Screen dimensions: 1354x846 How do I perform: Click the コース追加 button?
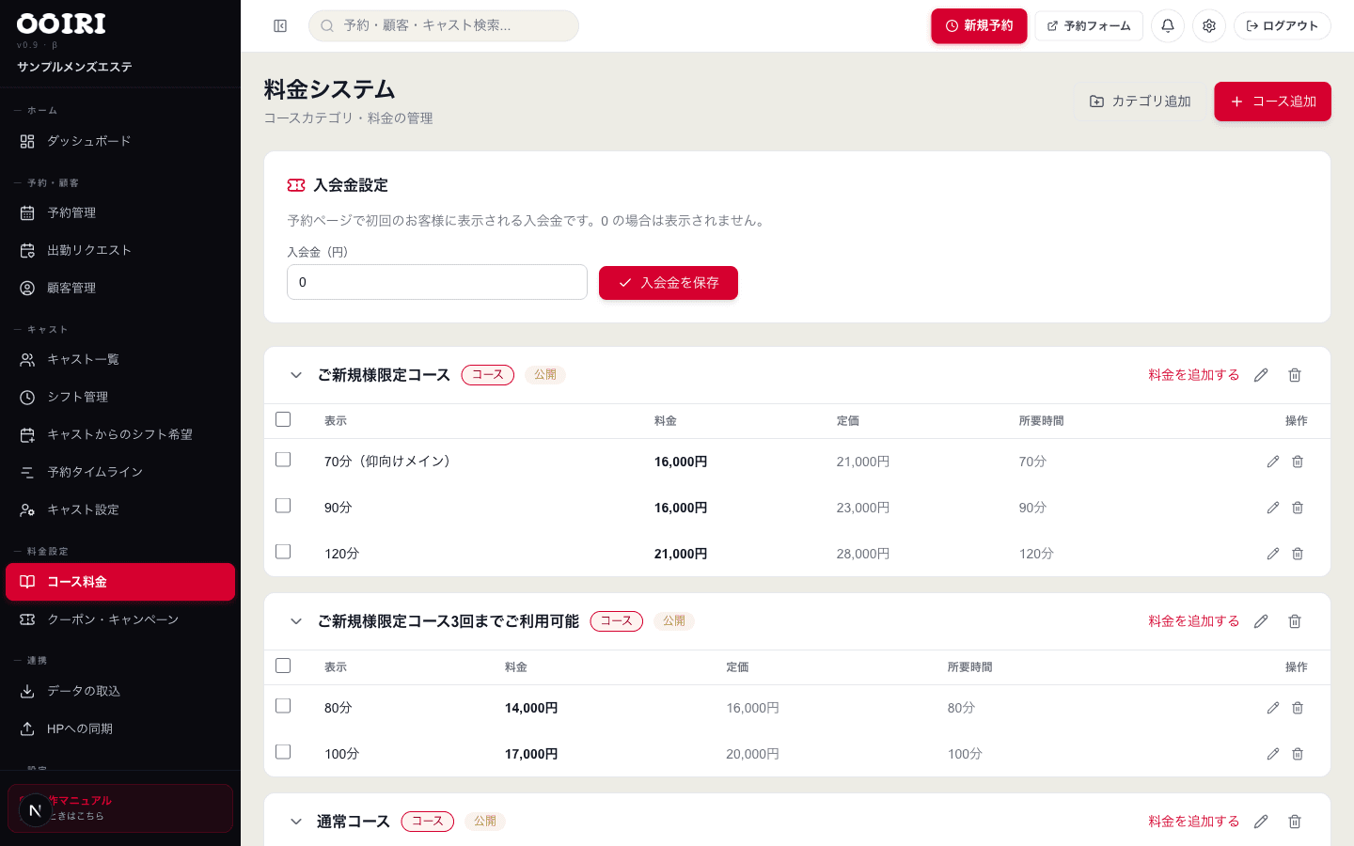[x=1272, y=102]
